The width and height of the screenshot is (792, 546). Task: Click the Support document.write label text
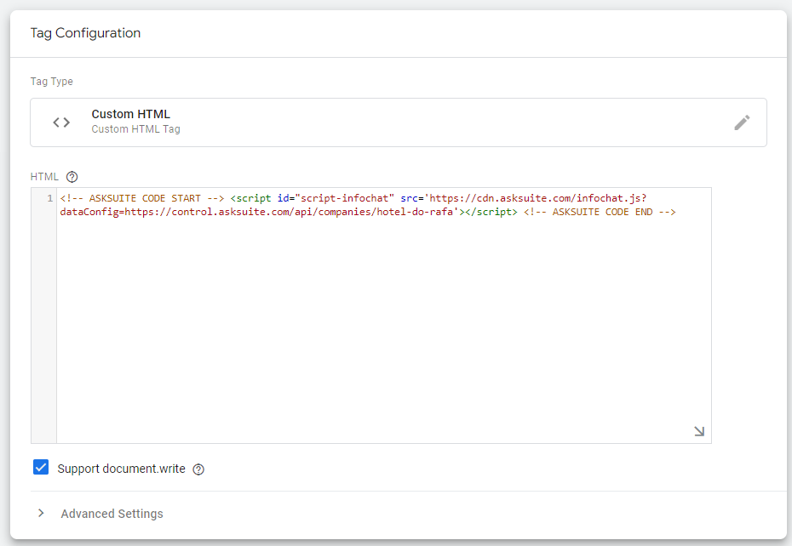click(121, 469)
